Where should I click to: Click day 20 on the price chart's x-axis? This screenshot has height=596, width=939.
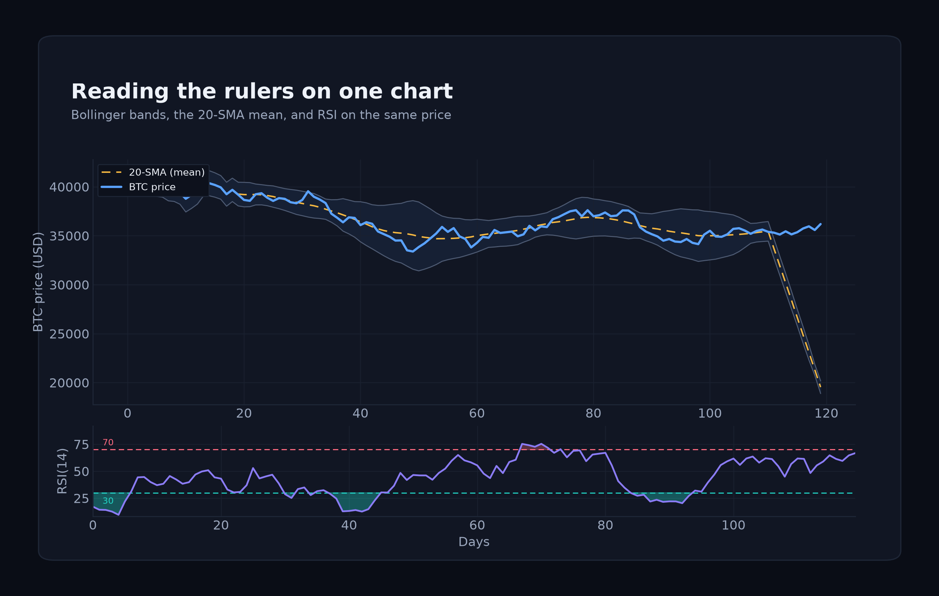(x=244, y=413)
